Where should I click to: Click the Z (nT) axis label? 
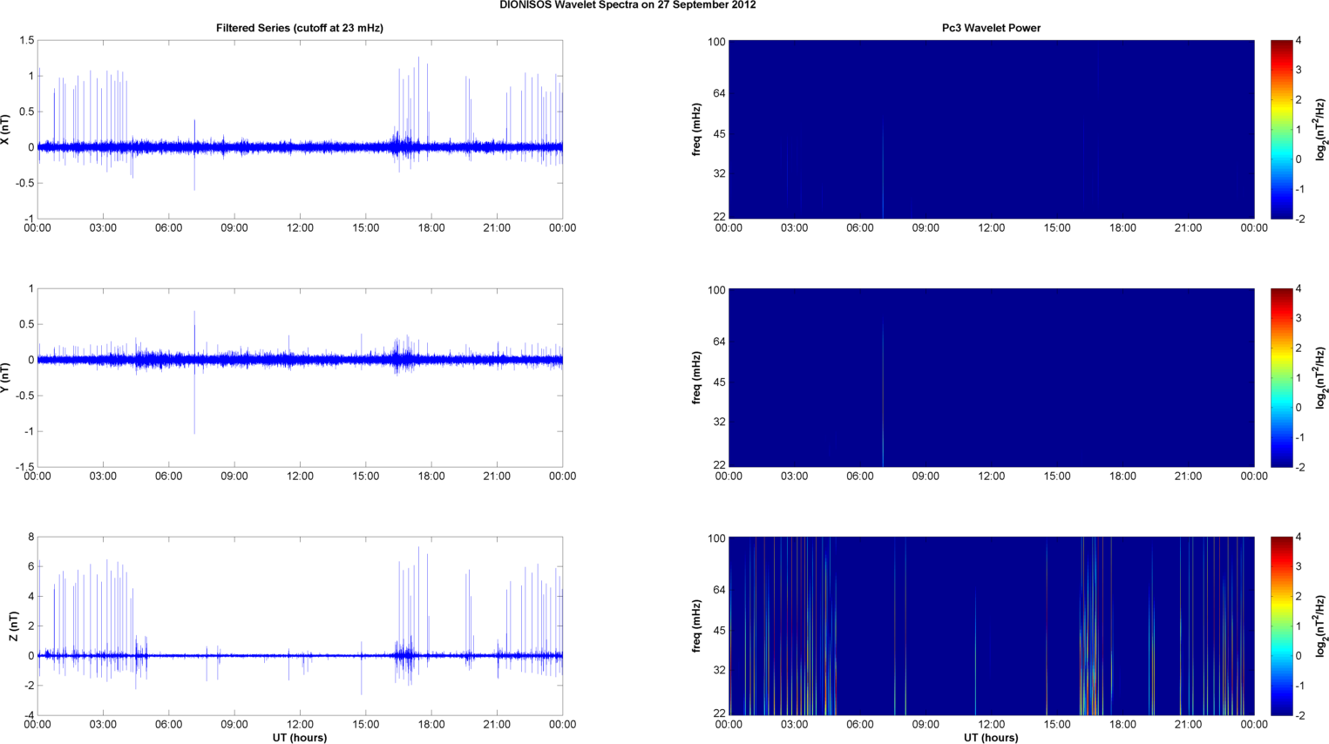tap(13, 626)
